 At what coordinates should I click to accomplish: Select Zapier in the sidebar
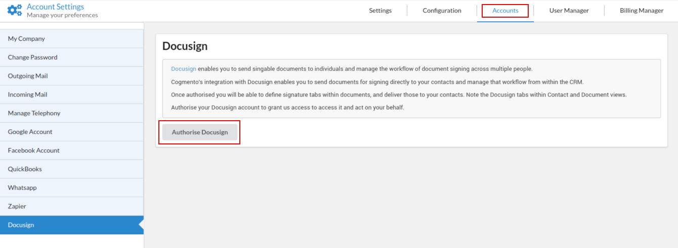point(17,207)
